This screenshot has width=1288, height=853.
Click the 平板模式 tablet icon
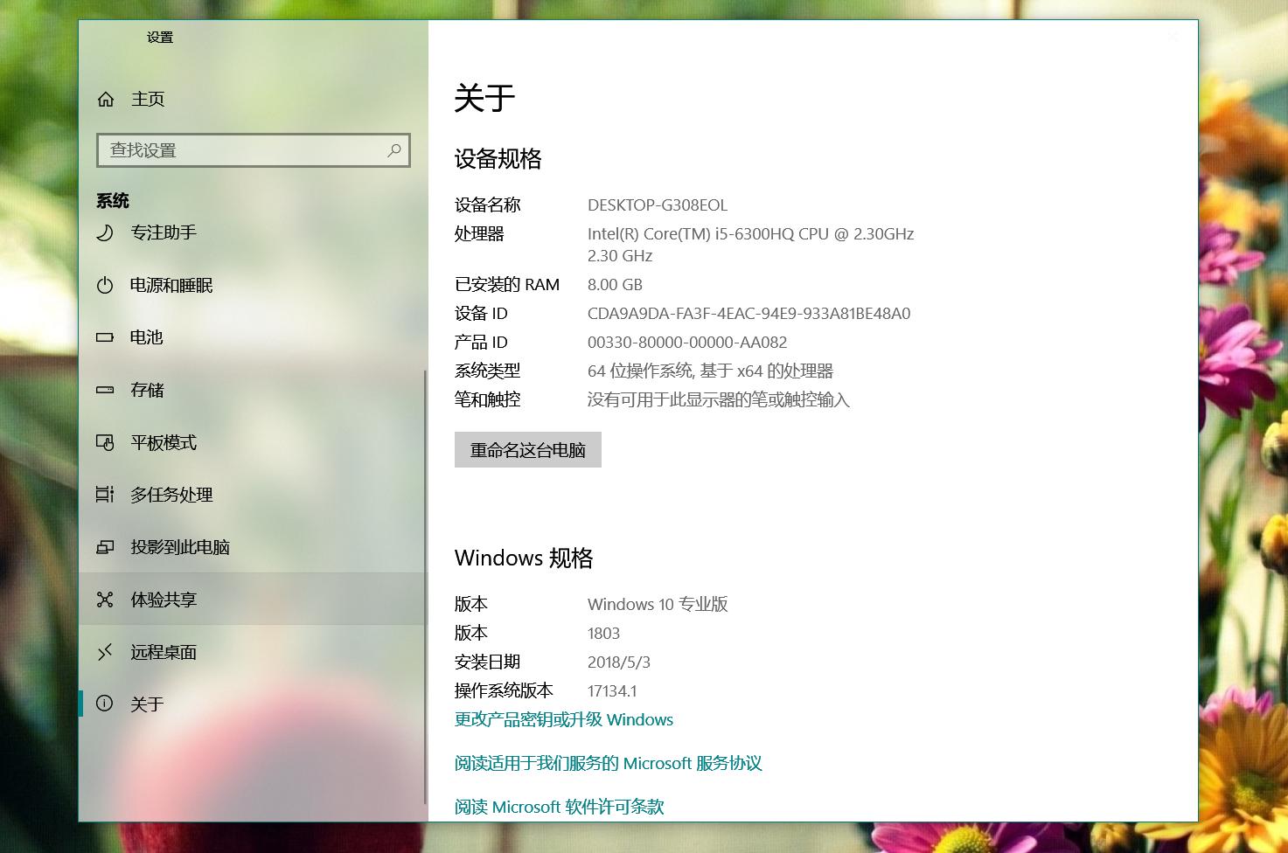tap(105, 442)
